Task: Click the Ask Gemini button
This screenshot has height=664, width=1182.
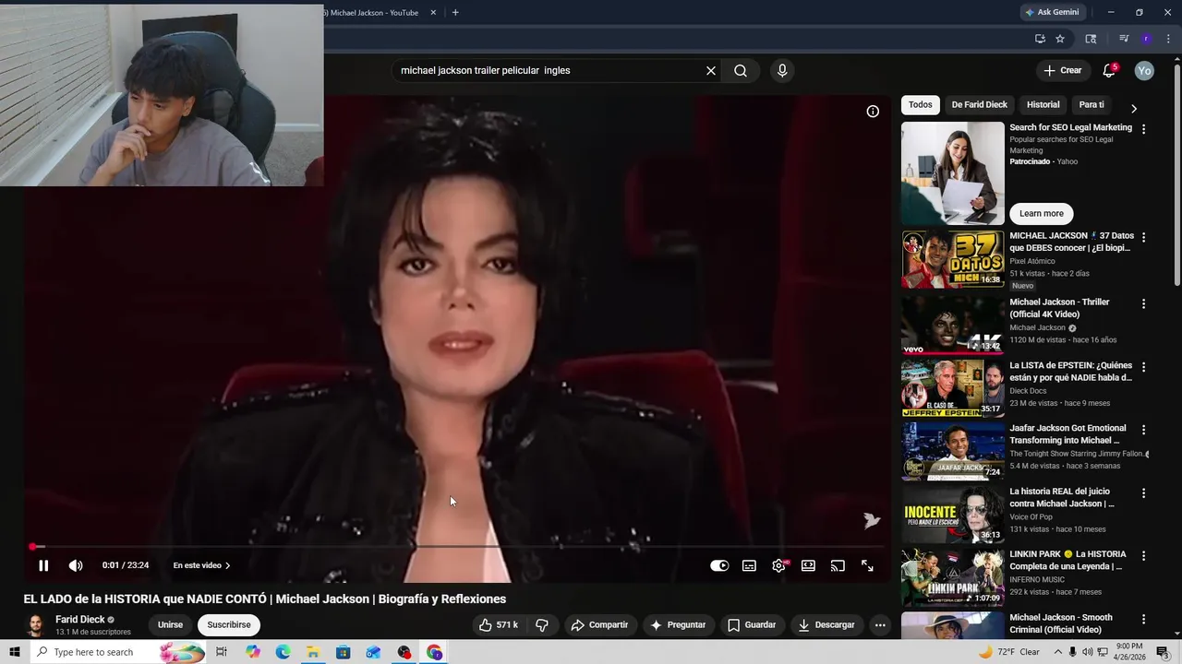Action: point(1052,12)
